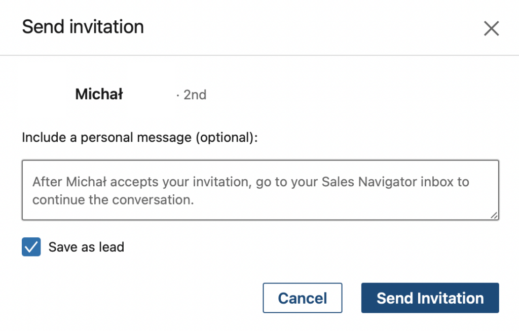Click placeholder text 'continue the conversation'
Screen dimensions: 519x331
click(x=113, y=199)
